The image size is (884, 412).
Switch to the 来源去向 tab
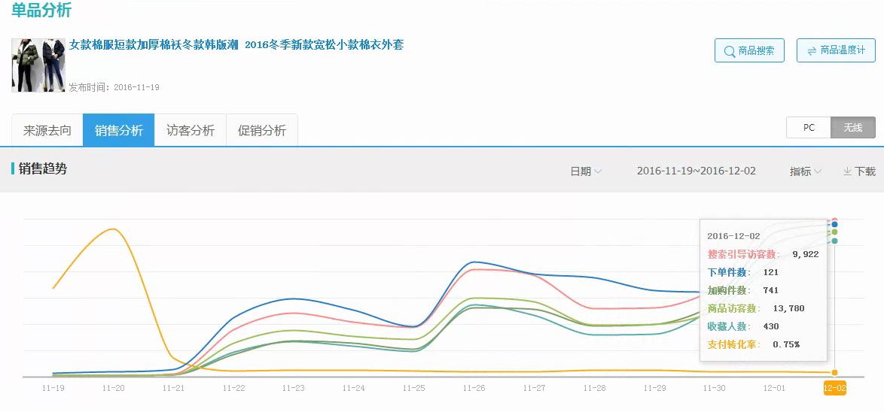(x=47, y=131)
